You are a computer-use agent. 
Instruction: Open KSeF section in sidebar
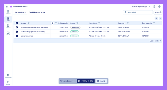pyautogui.click(x=8, y=33)
